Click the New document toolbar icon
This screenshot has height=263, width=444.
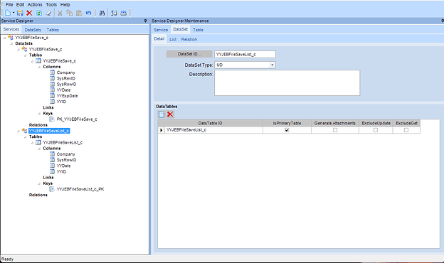point(8,13)
